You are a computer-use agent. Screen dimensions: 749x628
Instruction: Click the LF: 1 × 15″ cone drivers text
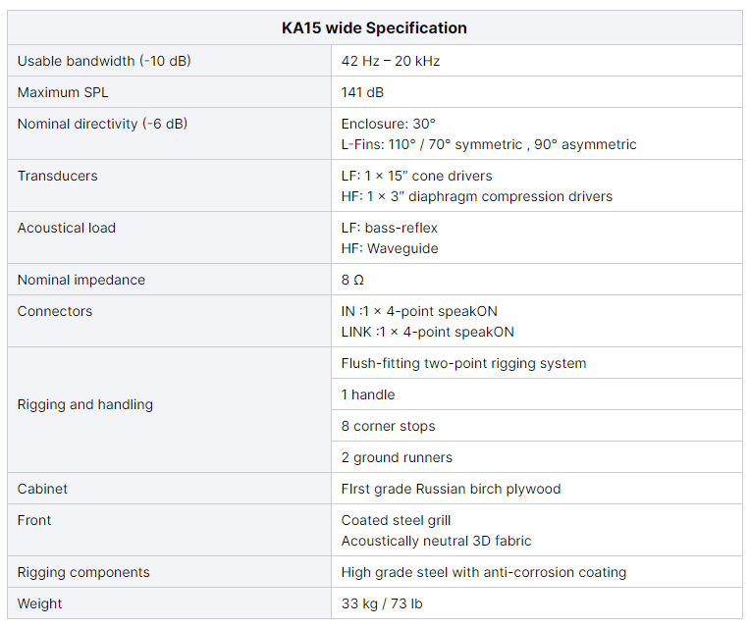click(x=416, y=176)
